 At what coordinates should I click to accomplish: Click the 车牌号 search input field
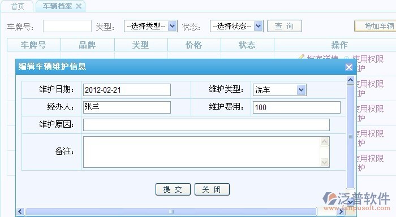tap(67, 26)
